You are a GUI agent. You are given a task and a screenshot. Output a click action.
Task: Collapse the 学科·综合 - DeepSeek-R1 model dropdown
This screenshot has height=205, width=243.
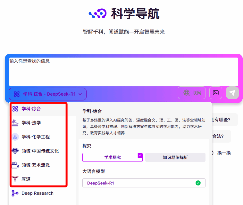click(x=47, y=94)
